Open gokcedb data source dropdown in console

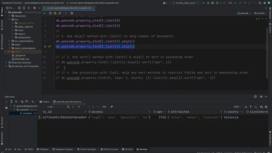244,13
